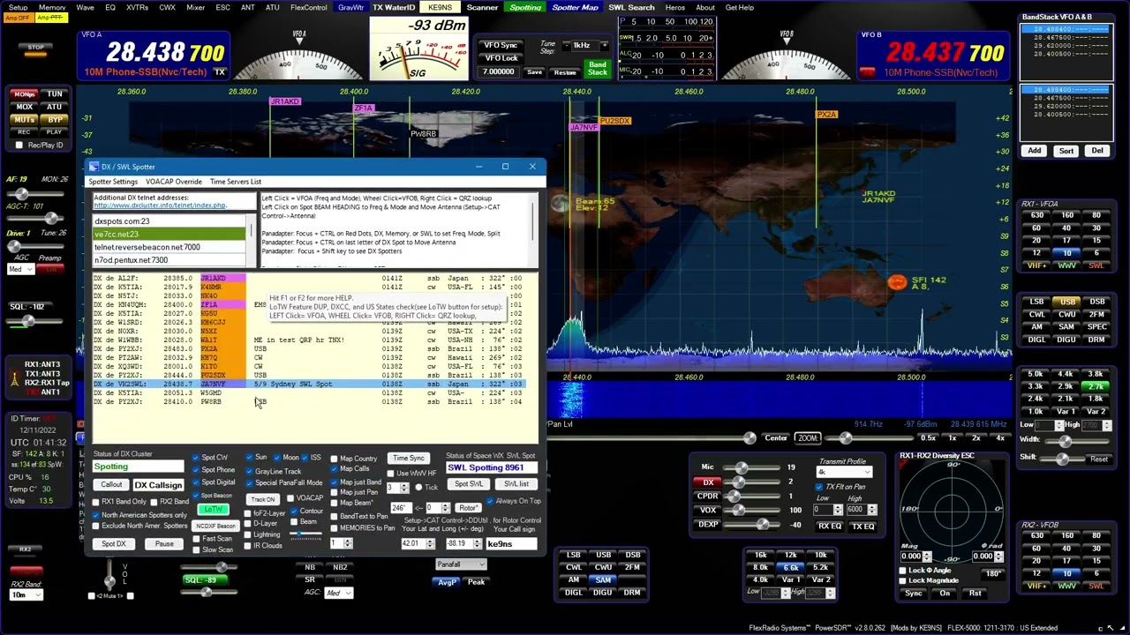
Task: Click the pink JR1AKD spot marker on panadapter
Action: [285, 101]
